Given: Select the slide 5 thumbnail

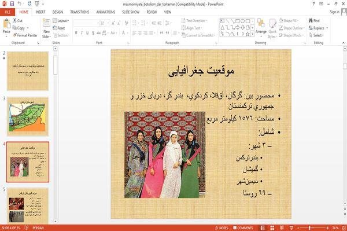Looking at the screenshot, I should click(28, 206).
